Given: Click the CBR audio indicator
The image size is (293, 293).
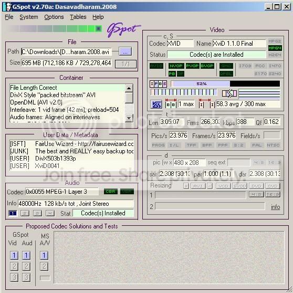Looking at the screenshot, I should coord(111,192).
